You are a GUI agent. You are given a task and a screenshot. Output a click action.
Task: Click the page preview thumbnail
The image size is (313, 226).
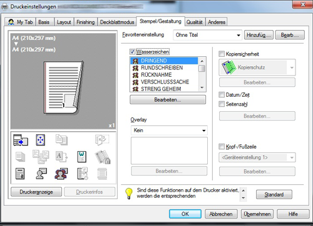[63, 87]
